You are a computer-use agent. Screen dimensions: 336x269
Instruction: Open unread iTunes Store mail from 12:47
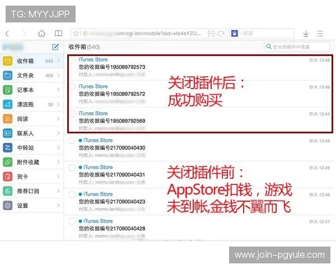coord(199,228)
